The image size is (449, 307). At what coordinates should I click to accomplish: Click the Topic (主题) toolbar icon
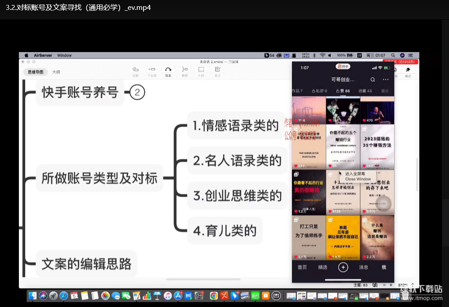point(135,70)
